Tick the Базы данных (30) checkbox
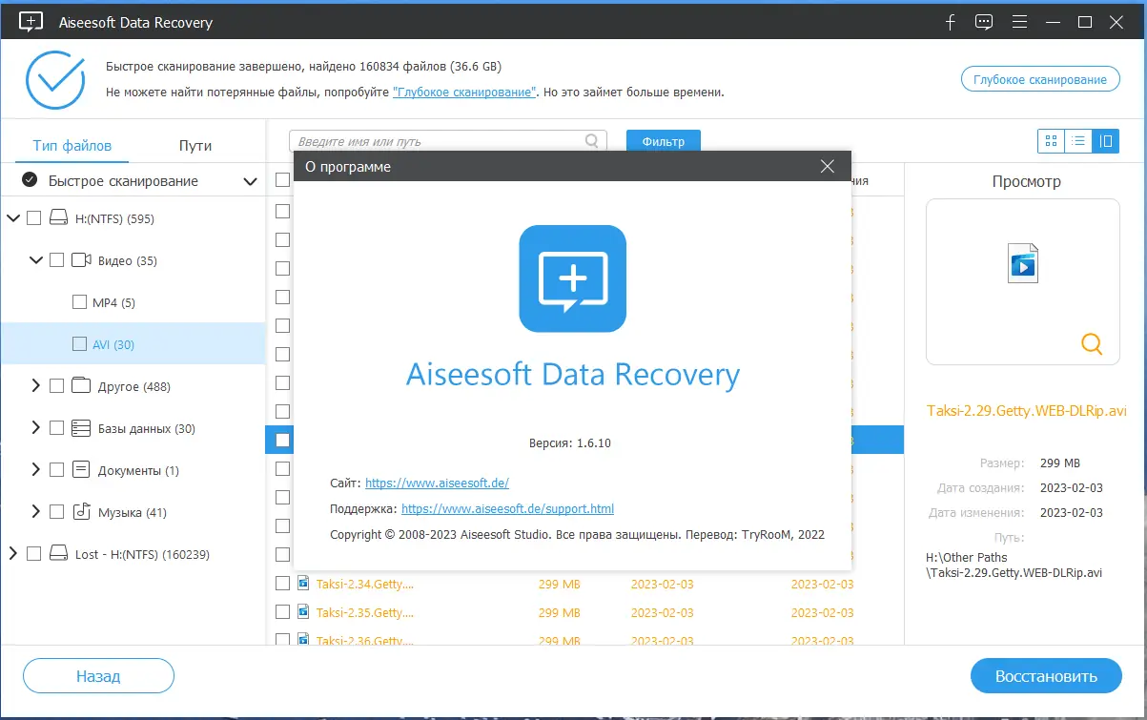The width and height of the screenshot is (1147, 720). 56,428
